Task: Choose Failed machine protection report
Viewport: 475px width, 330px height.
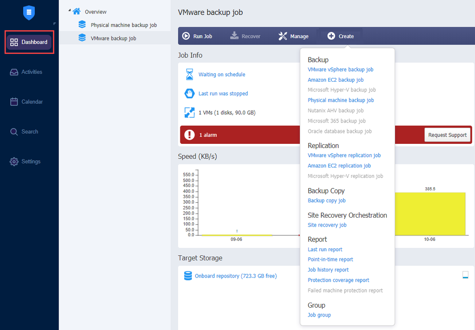Action: coord(345,290)
